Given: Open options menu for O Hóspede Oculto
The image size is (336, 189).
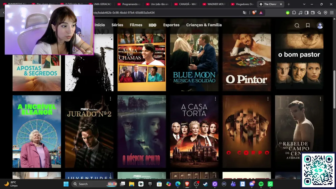Looking at the screenshot, I should point(163,99).
